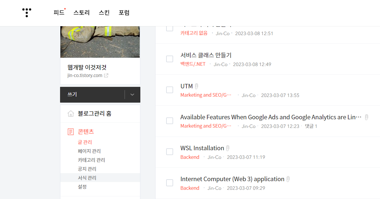Viewport: 380px width, 199px height.
Task: Select the UTM post checkbox
Action: [169, 90]
